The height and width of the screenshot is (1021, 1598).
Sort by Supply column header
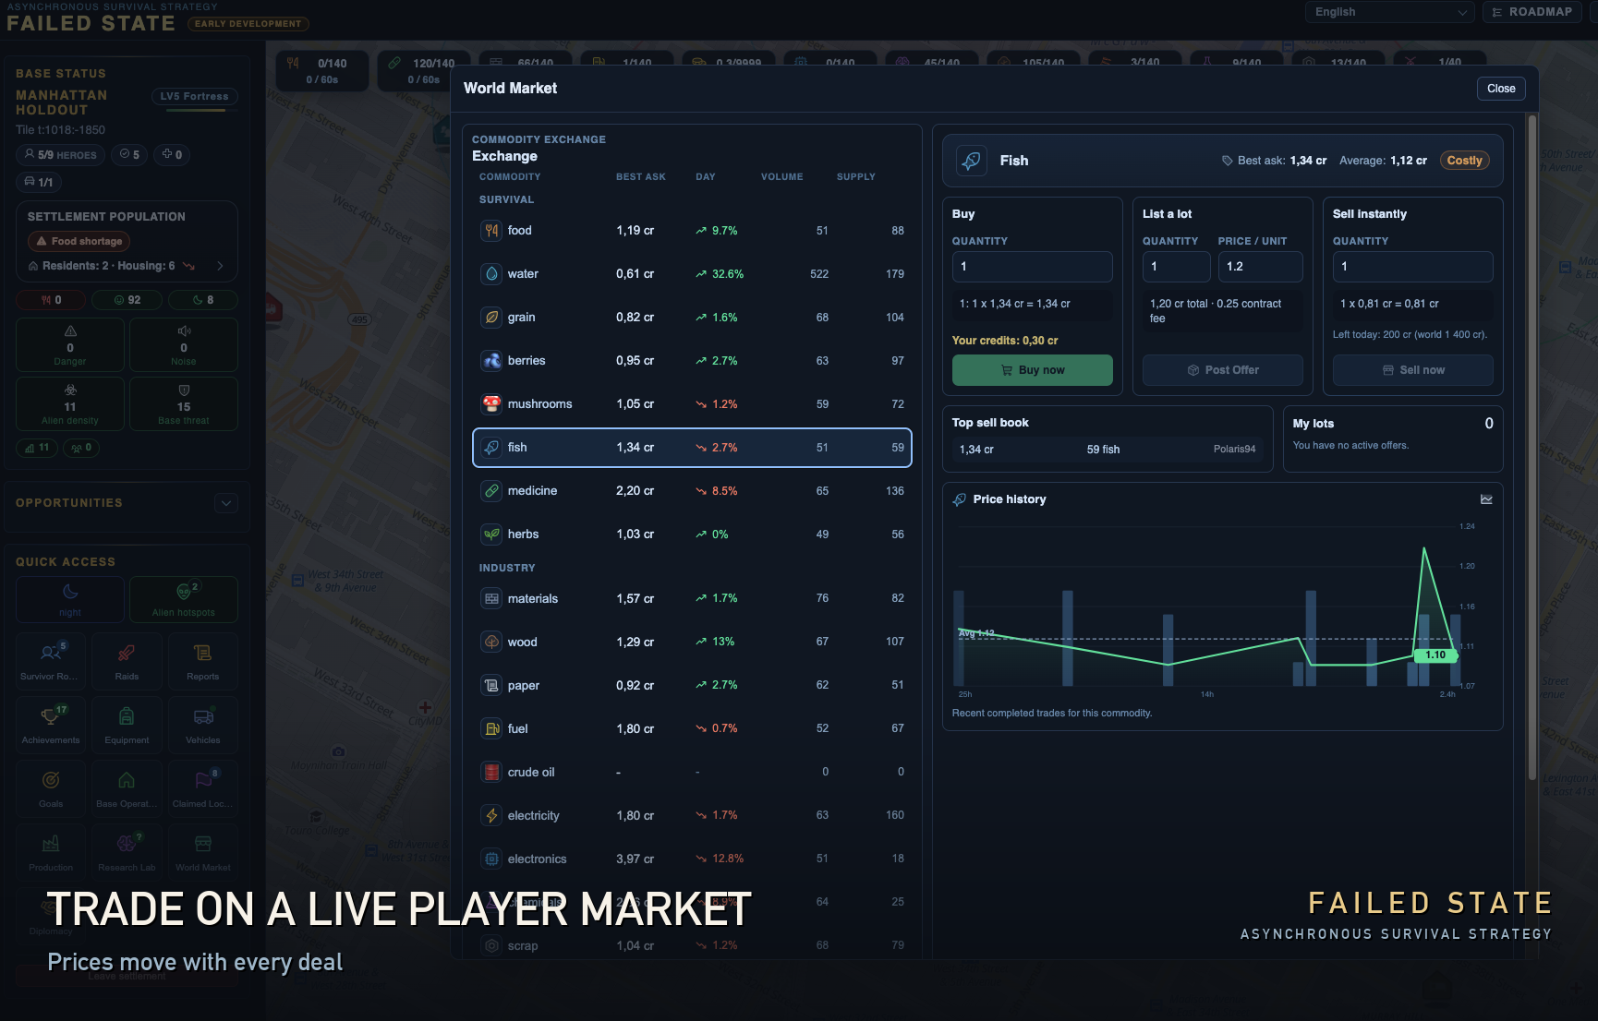(856, 176)
